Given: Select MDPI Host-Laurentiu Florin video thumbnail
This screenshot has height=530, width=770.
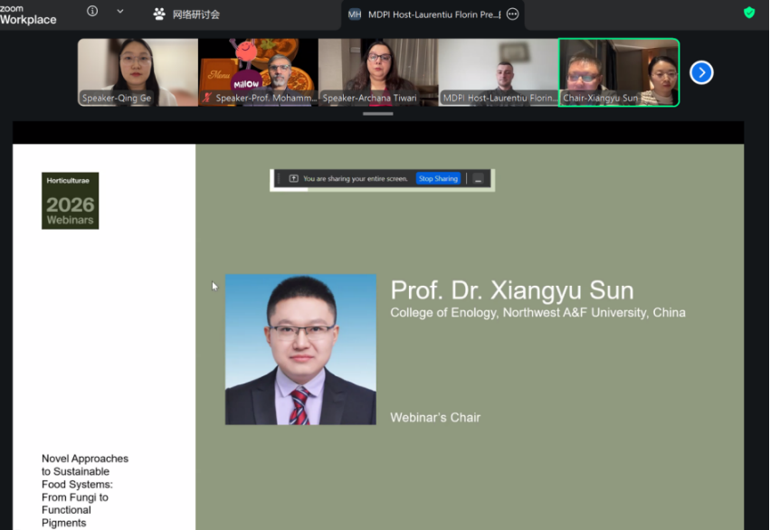Looking at the screenshot, I should pos(498,72).
